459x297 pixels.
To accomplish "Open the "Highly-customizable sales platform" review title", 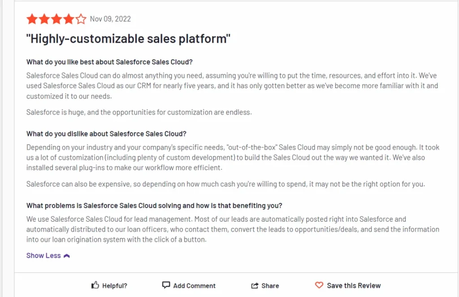I will 128,39.
